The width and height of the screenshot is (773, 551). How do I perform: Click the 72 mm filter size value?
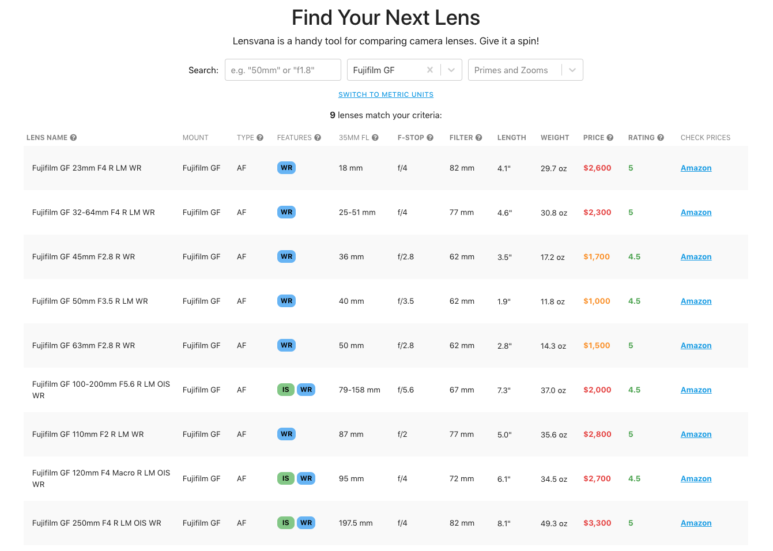pyautogui.click(x=462, y=478)
